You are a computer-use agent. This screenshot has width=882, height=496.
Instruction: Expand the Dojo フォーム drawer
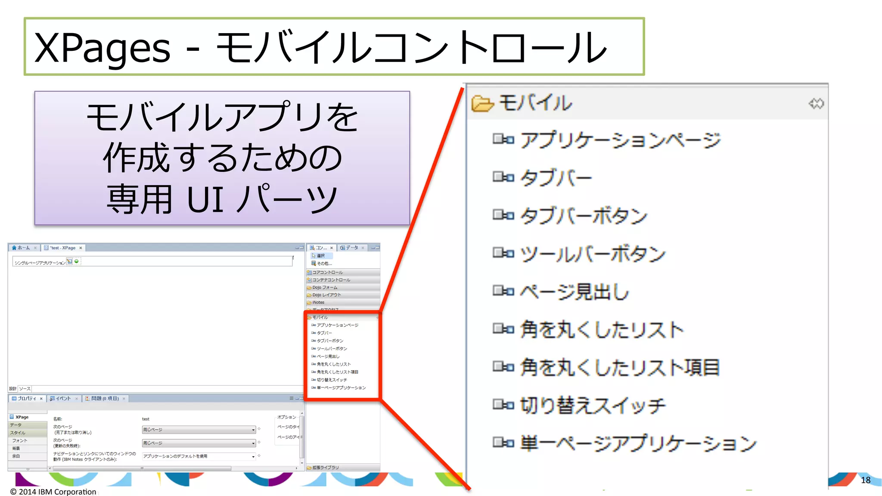(343, 287)
